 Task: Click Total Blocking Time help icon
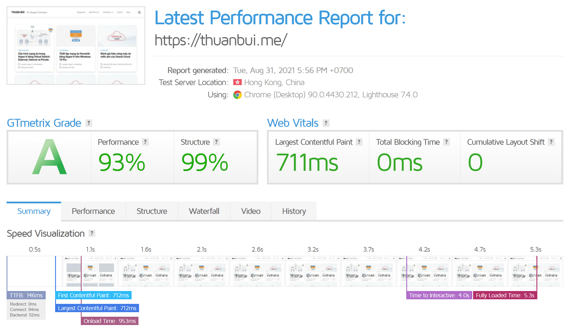click(x=446, y=142)
